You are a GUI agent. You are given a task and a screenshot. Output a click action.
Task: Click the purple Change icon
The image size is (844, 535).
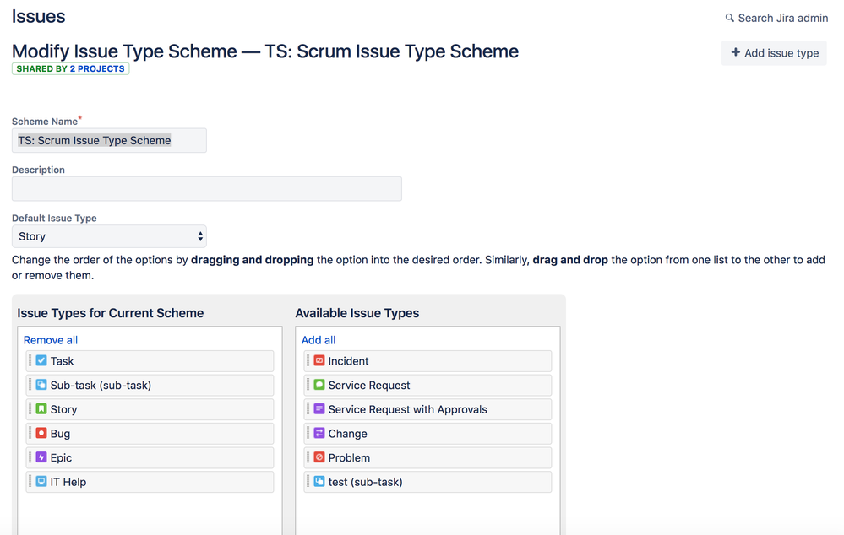319,433
